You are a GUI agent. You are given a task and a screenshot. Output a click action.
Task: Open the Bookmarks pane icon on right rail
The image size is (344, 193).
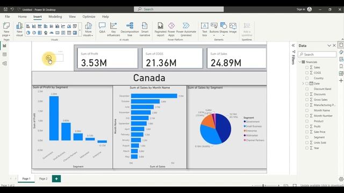[341, 66]
